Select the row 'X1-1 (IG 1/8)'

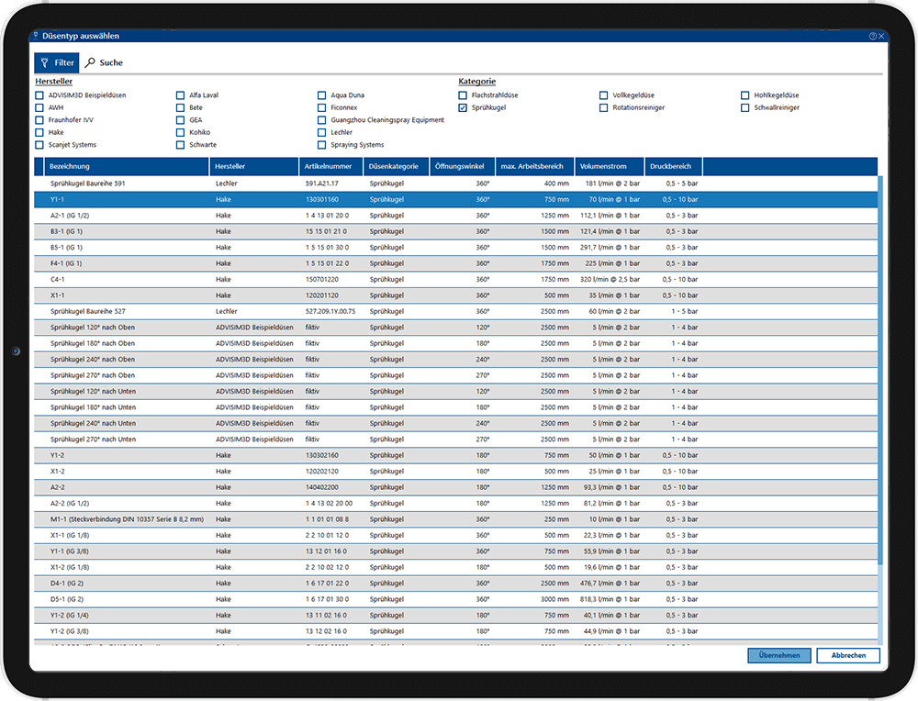(x=456, y=536)
